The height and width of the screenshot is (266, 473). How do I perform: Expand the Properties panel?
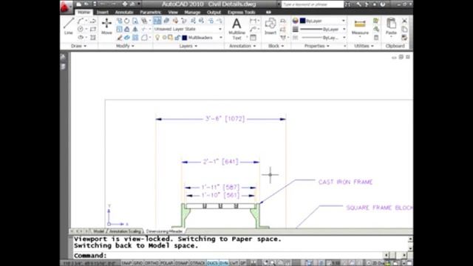[x=317, y=46]
